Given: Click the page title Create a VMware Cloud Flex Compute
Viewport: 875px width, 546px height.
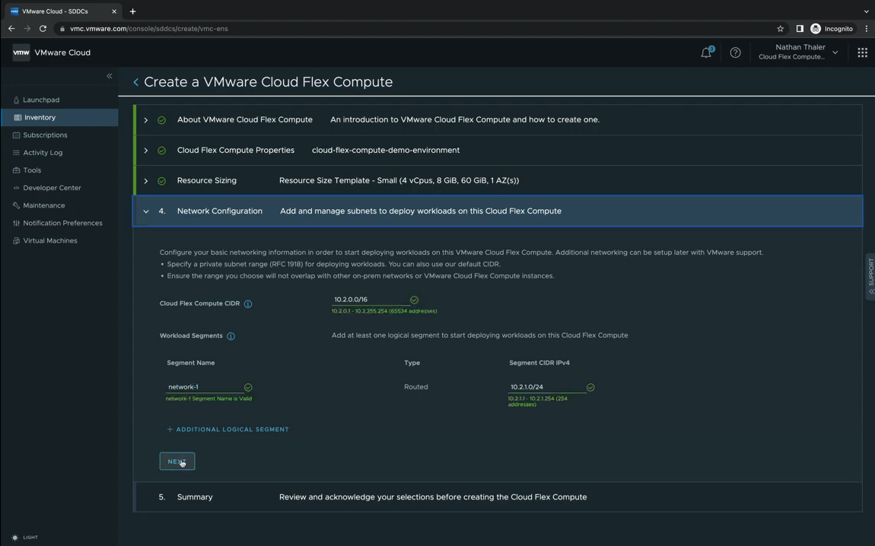Looking at the screenshot, I should point(269,82).
